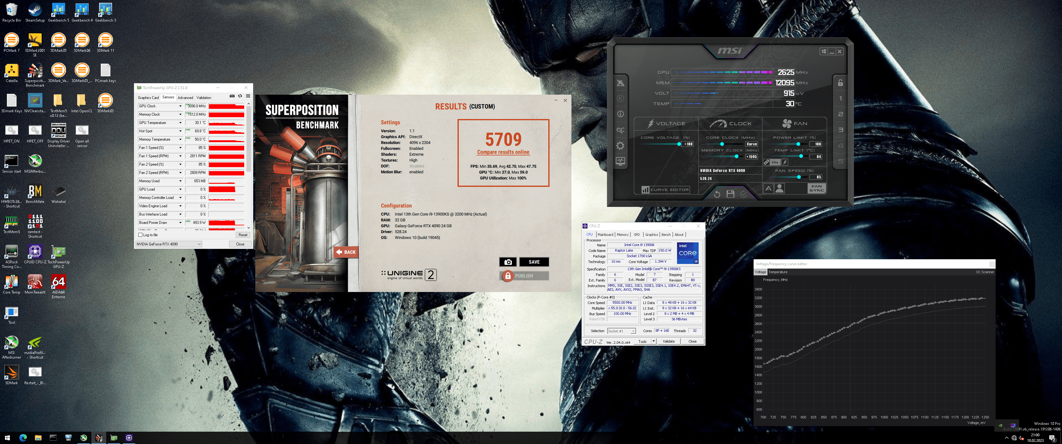Click Compare results online link
Viewport: 1062px width, 444px height.
[x=503, y=152]
